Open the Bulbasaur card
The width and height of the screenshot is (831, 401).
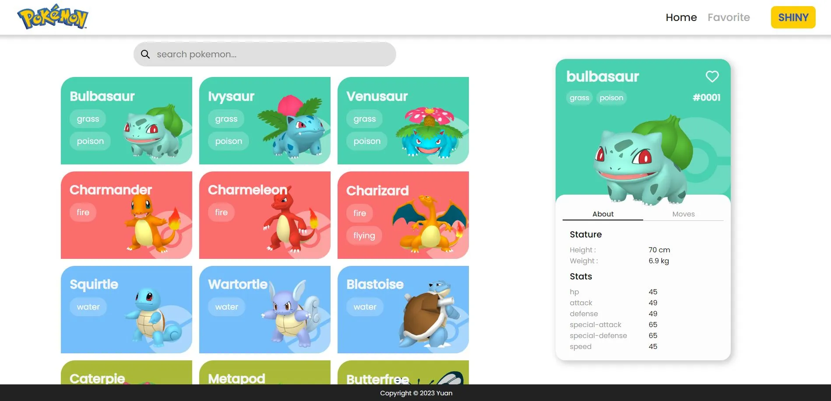(x=126, y=121)
